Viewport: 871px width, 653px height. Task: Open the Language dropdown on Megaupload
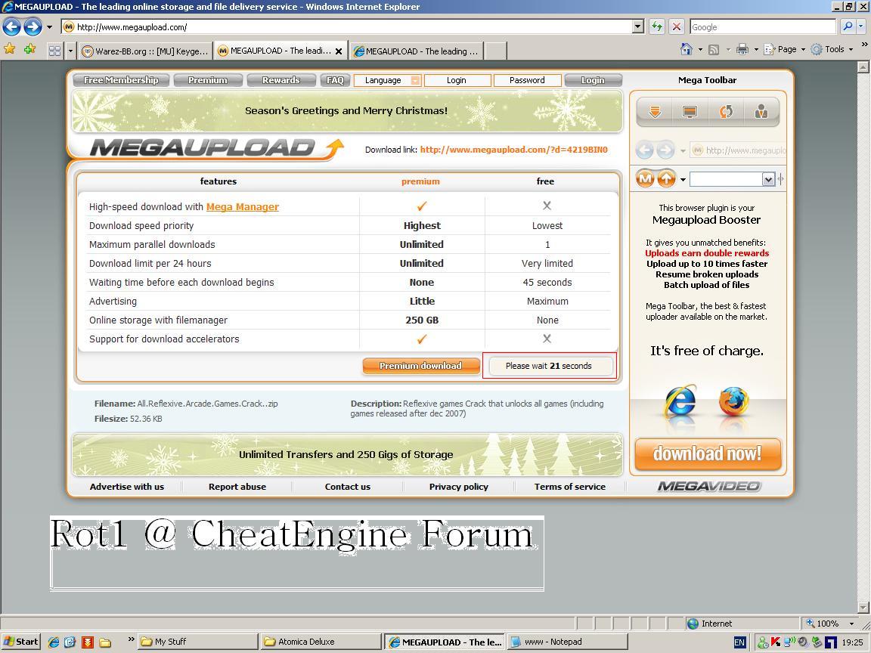tap(388, 80)
